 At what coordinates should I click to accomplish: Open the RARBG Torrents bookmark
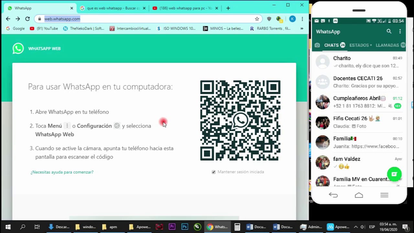[x=270, y=28]
